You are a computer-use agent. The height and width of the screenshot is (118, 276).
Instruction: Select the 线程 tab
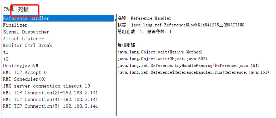(9, 9)
